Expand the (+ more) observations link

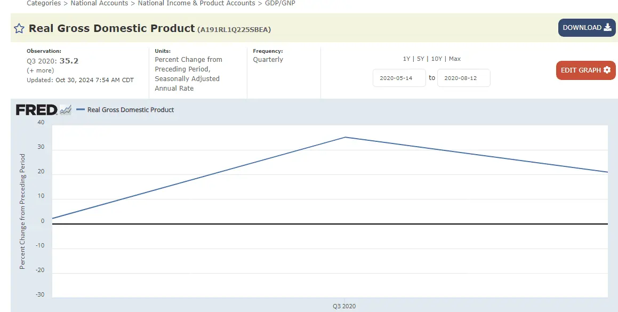(40, 70)
